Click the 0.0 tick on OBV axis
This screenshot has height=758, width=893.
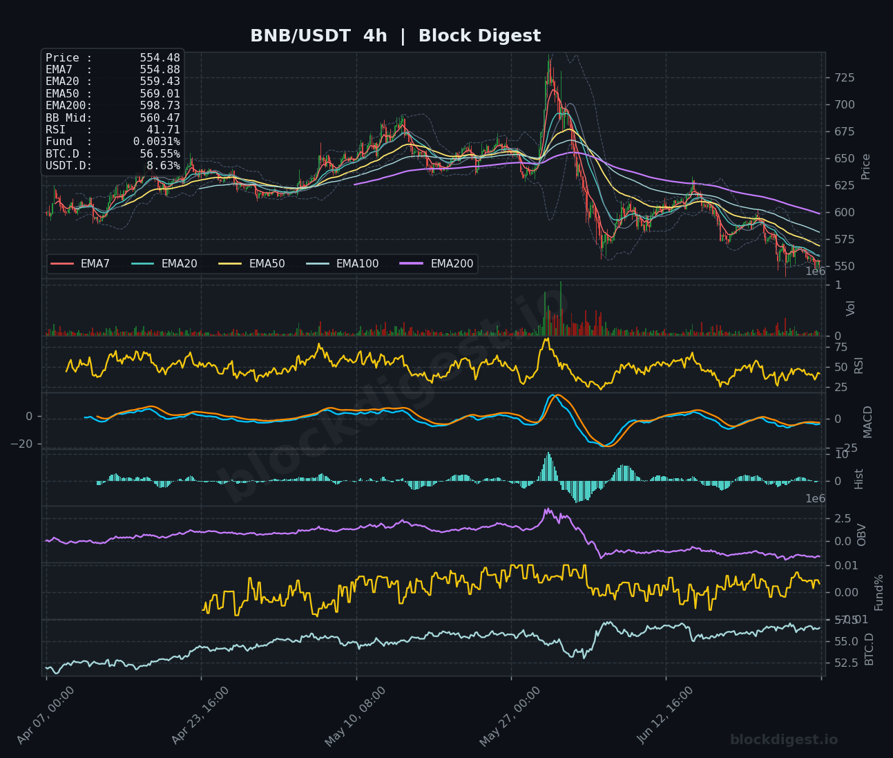tap(843, 541)
